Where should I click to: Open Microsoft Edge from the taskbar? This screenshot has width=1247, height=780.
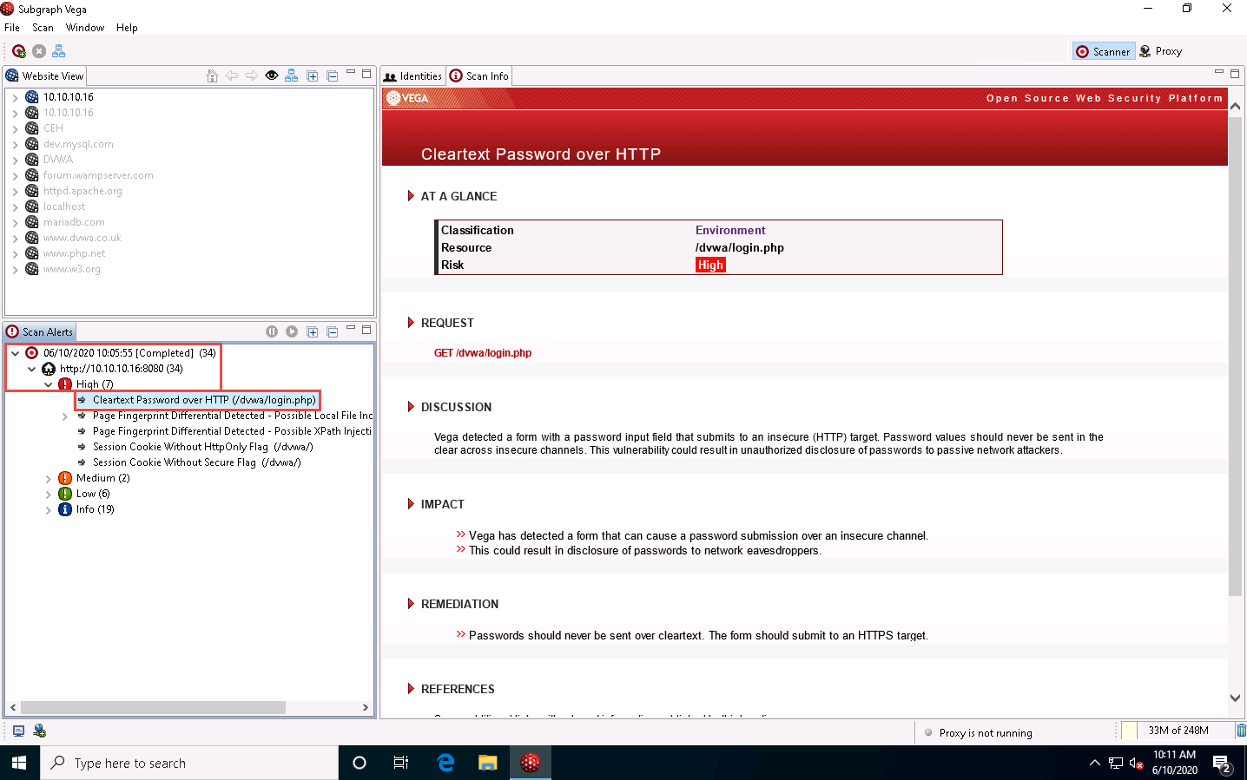click(x=445, y=763)
